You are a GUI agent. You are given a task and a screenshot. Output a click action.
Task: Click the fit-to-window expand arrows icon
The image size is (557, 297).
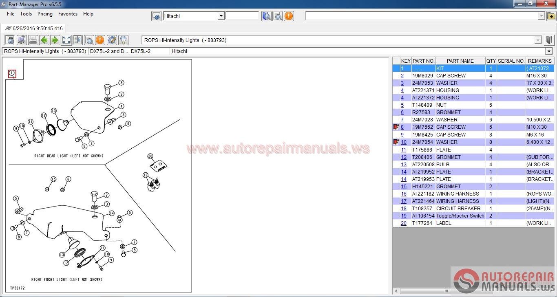66,40
